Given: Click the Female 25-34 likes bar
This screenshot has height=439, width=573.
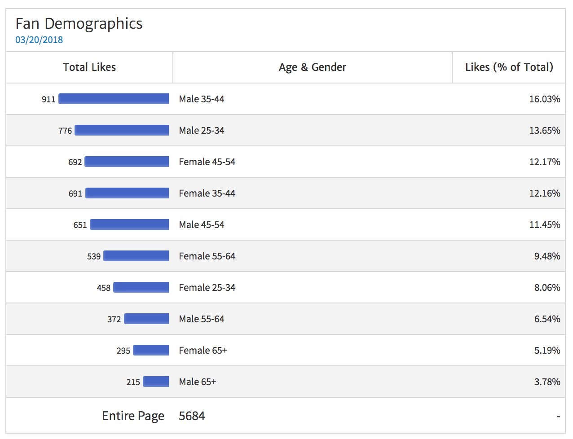Looking at the screenshot, I should [x=141, y=287].
